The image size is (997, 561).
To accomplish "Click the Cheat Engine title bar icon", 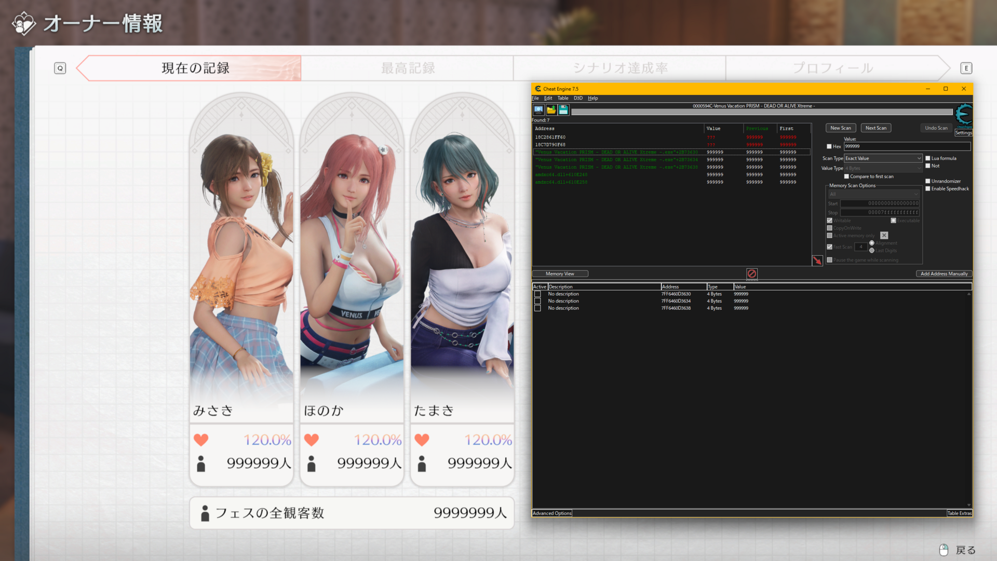I will 538,89.
